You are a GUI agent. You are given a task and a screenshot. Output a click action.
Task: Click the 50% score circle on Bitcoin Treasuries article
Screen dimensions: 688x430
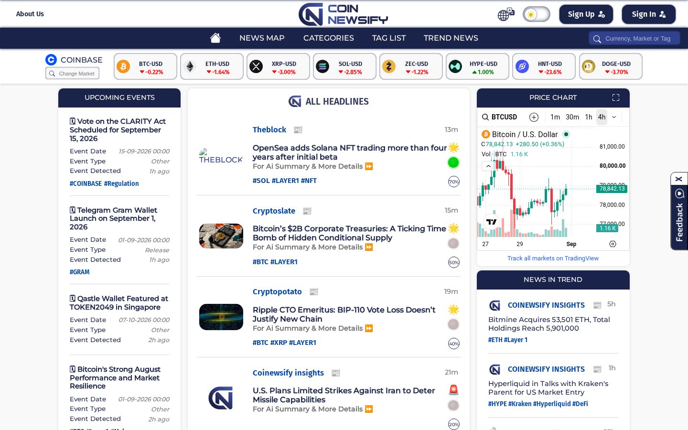point(454,262)
